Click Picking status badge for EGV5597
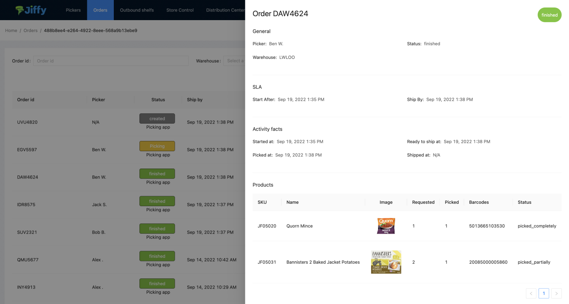 (157, 146)
